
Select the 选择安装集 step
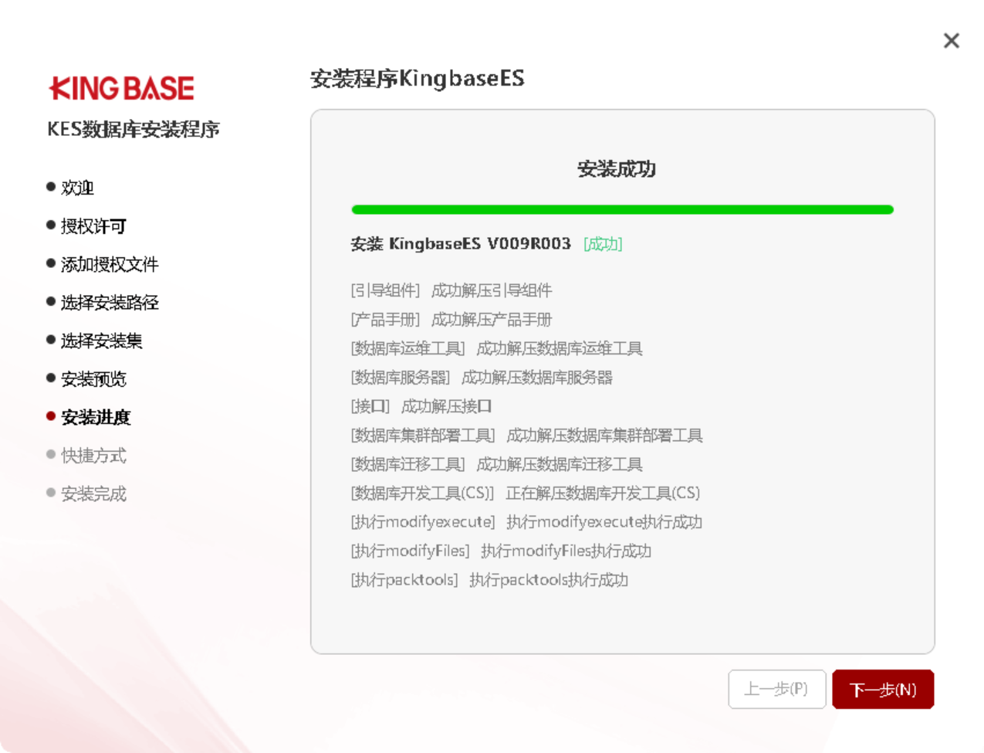[x=101, y=341]
